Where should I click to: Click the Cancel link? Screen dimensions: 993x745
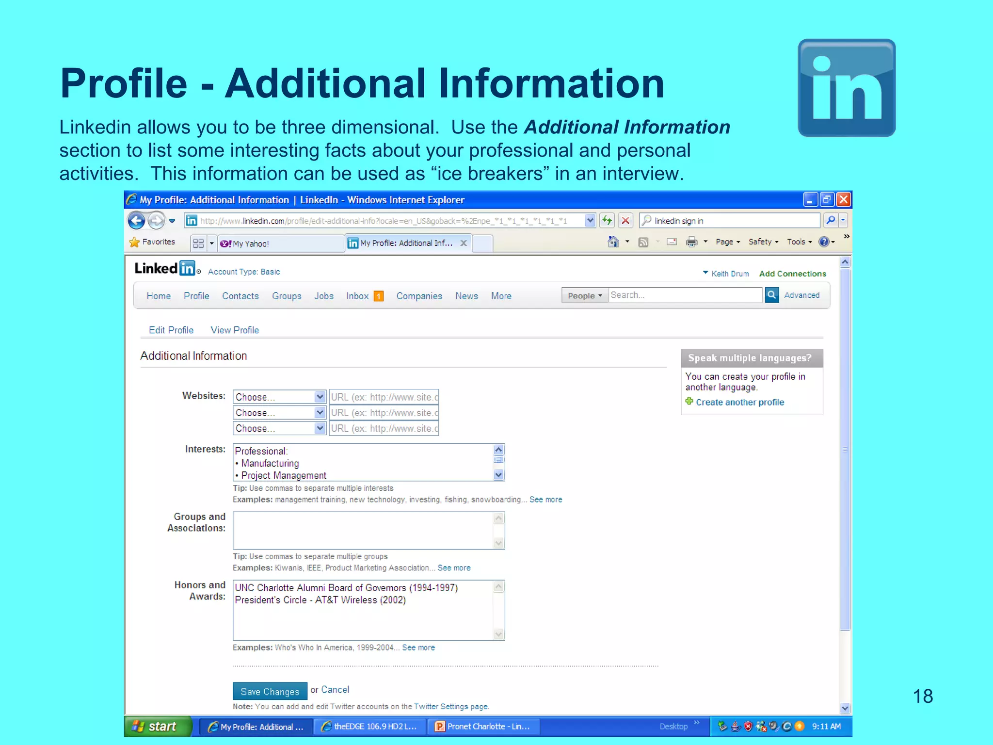point(335,689)
